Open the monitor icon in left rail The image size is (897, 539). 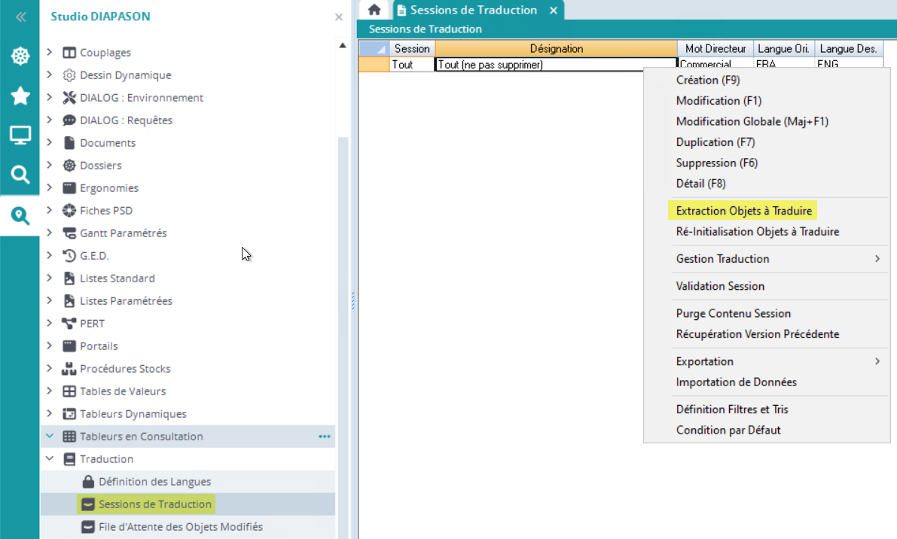click(x=20, y=136)
